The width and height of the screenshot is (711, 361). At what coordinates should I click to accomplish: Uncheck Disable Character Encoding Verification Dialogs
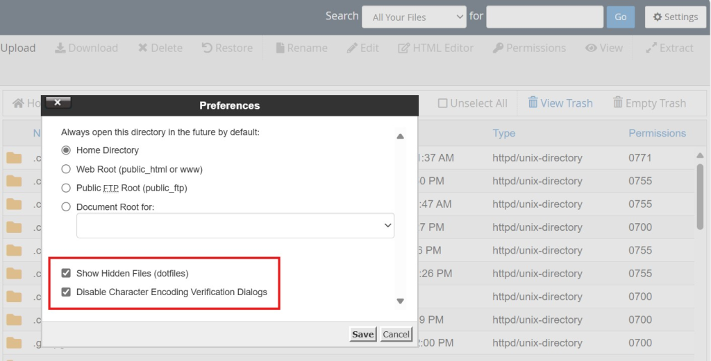[67, 292]
